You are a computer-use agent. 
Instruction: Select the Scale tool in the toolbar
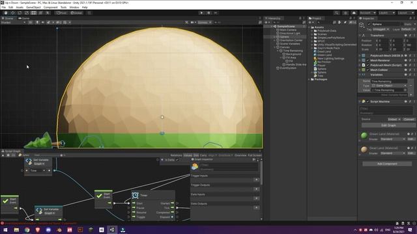click(x=27, y=13)
